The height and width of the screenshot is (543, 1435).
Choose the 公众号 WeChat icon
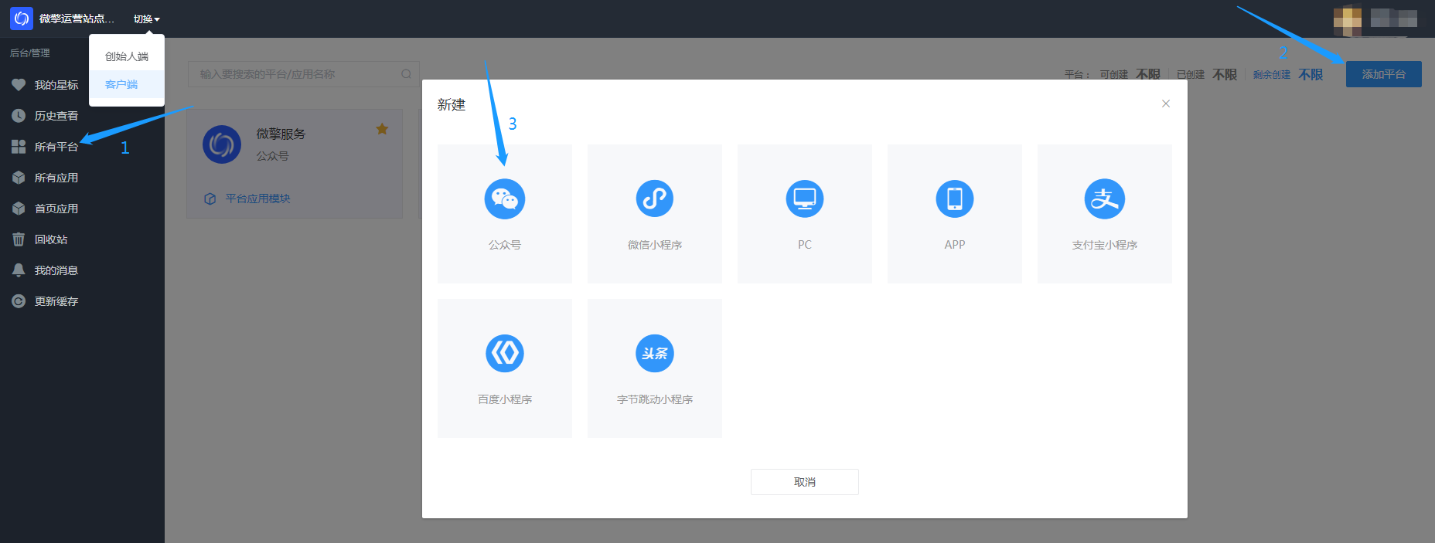point(505,199)
